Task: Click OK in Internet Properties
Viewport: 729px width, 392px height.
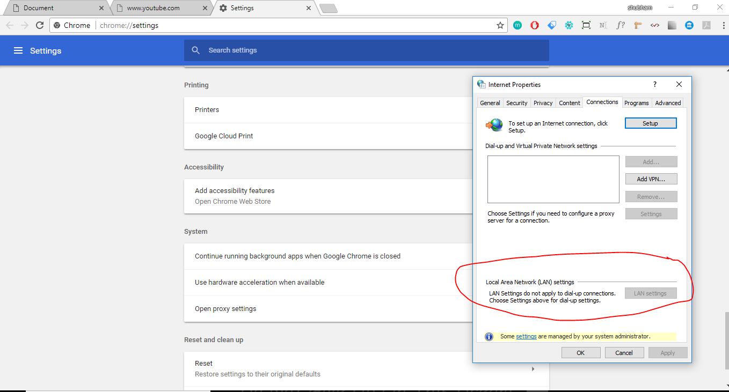Action: click(581, 353)
